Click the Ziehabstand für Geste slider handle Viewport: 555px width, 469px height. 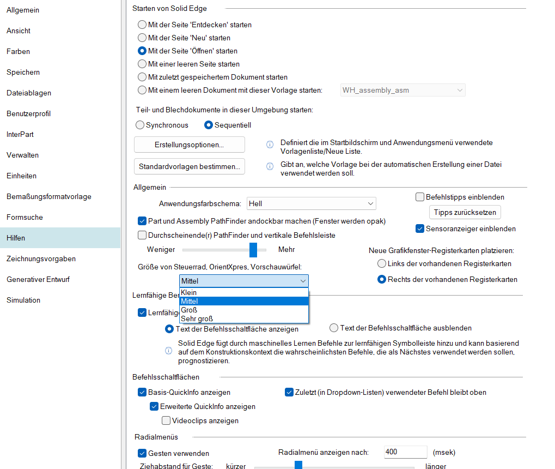[298, 465]
